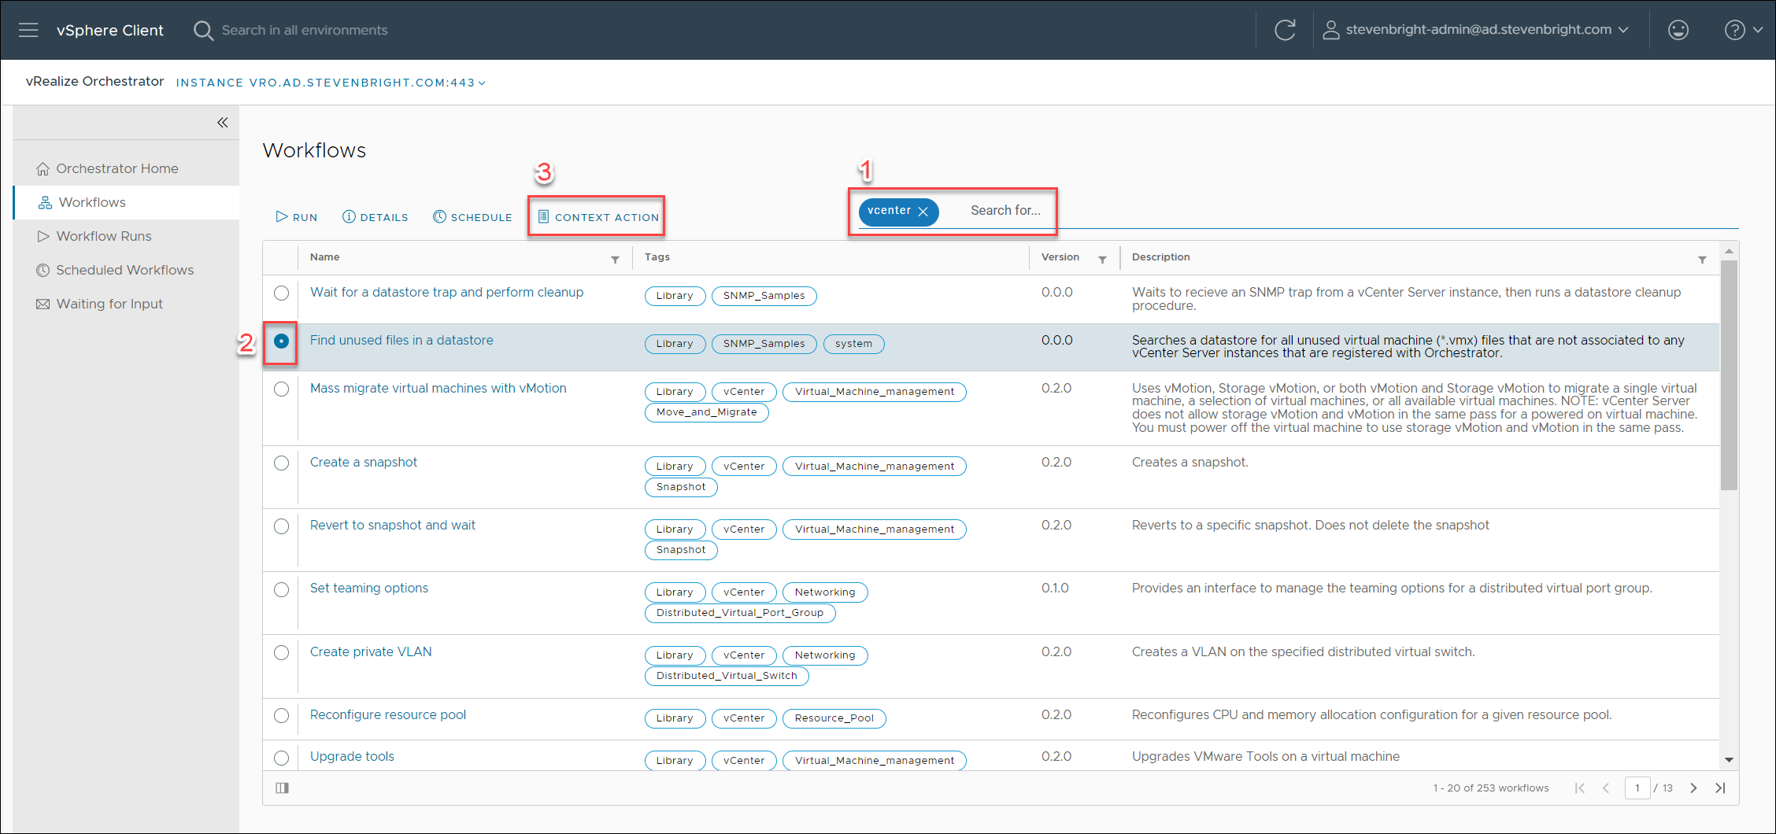
Task: Open the help question mark menu
Action: pos(1743,30)
